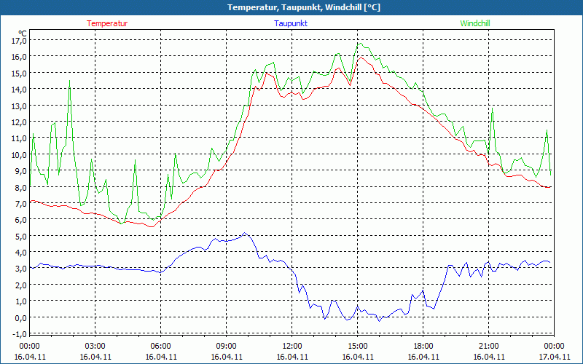This screenshot has height=364, width=583.
Task: Click the 8,0 y-axis value
Action: 21,187
